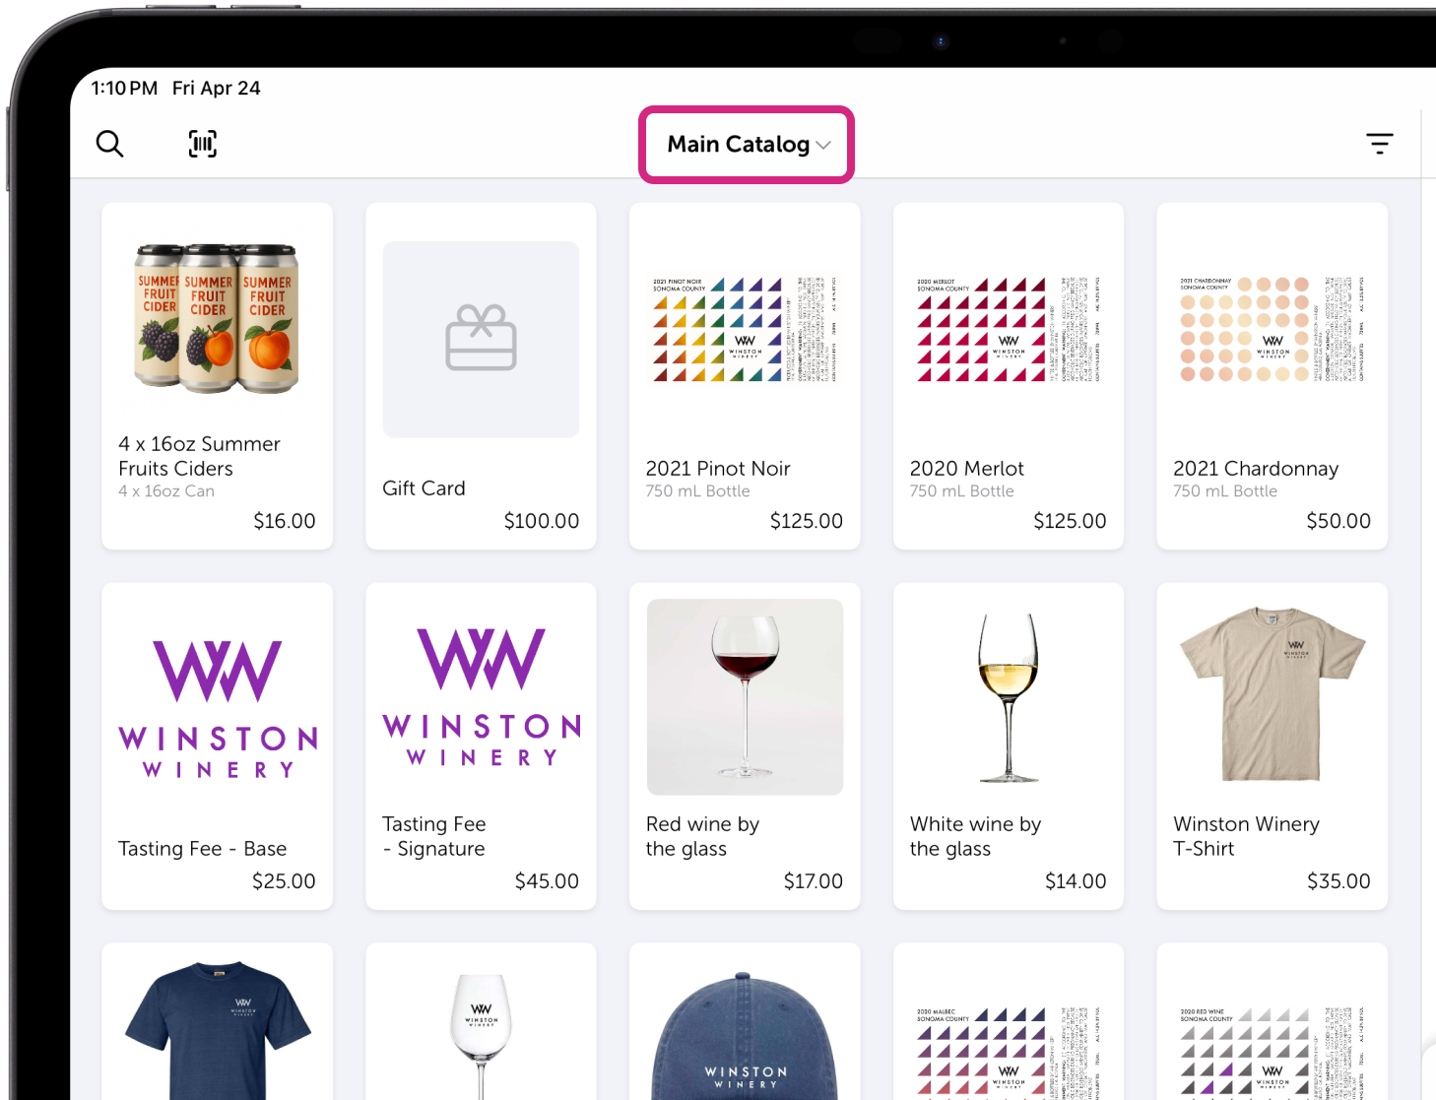Viewport: 1436px width, 1100px height.
Task: Select the white wine glass image
Action: pos(1009,697)
